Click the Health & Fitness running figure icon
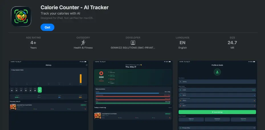Screen dimensions: 265x130 tap(83, 42)
